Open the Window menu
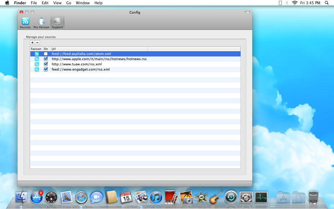The width and height of the screenshot is (334, 209). click(83, 3)
